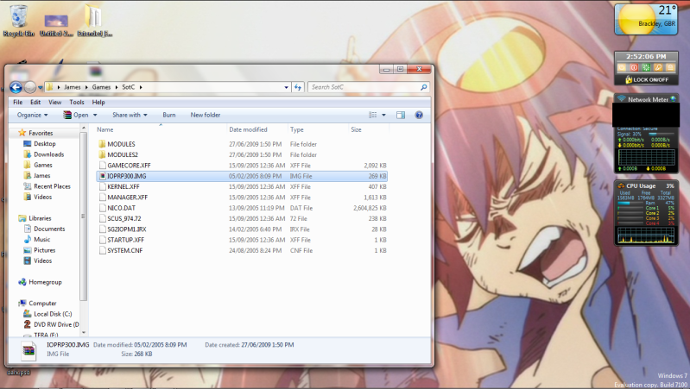
Task: Click the LOCK ON/OFF gadget button
Action: (x=647, y=79)
